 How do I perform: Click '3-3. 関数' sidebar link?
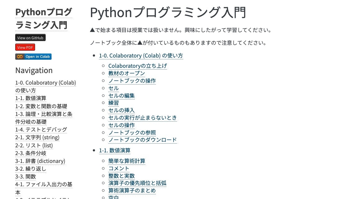[x=25, y=176]
